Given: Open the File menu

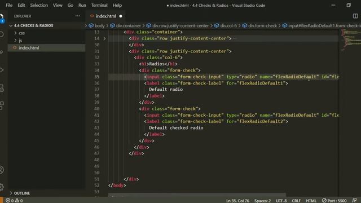Looking at the screenshot, I should click(9, 5).
